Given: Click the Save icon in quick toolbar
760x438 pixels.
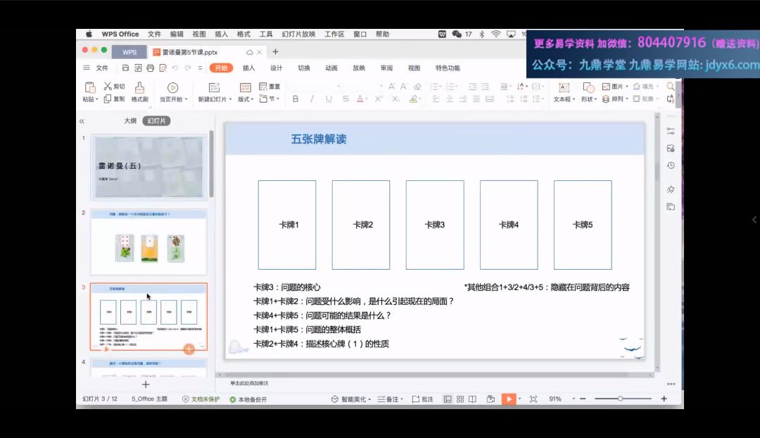Looking at the screenshot, I should point(125,68).
